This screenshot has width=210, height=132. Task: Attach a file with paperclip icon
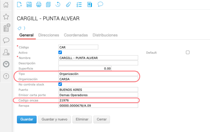click(x=68, y=5)
